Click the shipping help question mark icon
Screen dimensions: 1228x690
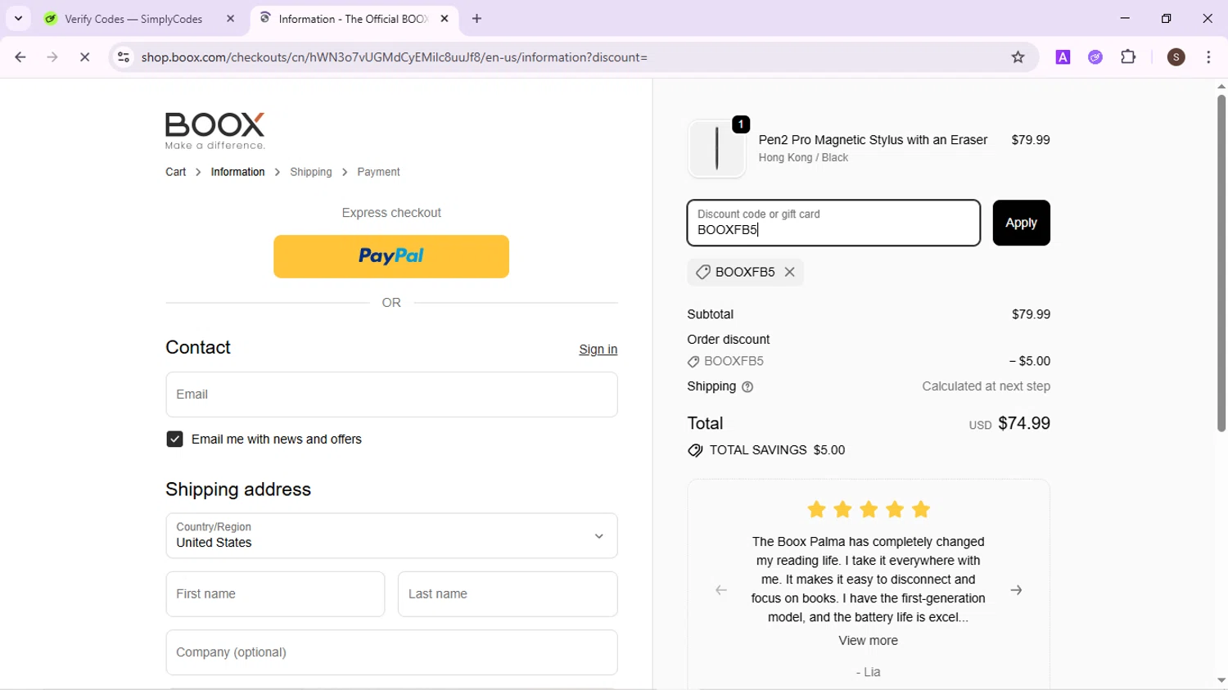(x=747, y=387)
